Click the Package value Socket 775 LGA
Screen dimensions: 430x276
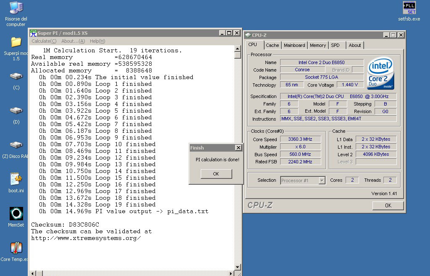point(322,77)
